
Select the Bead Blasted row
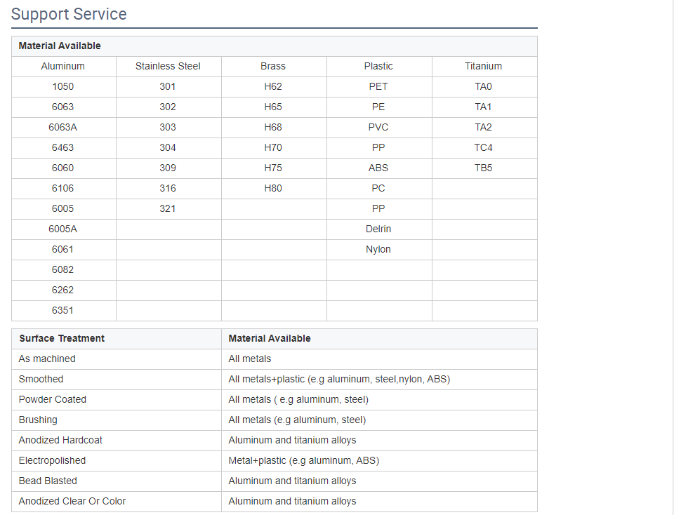[275, 481]
